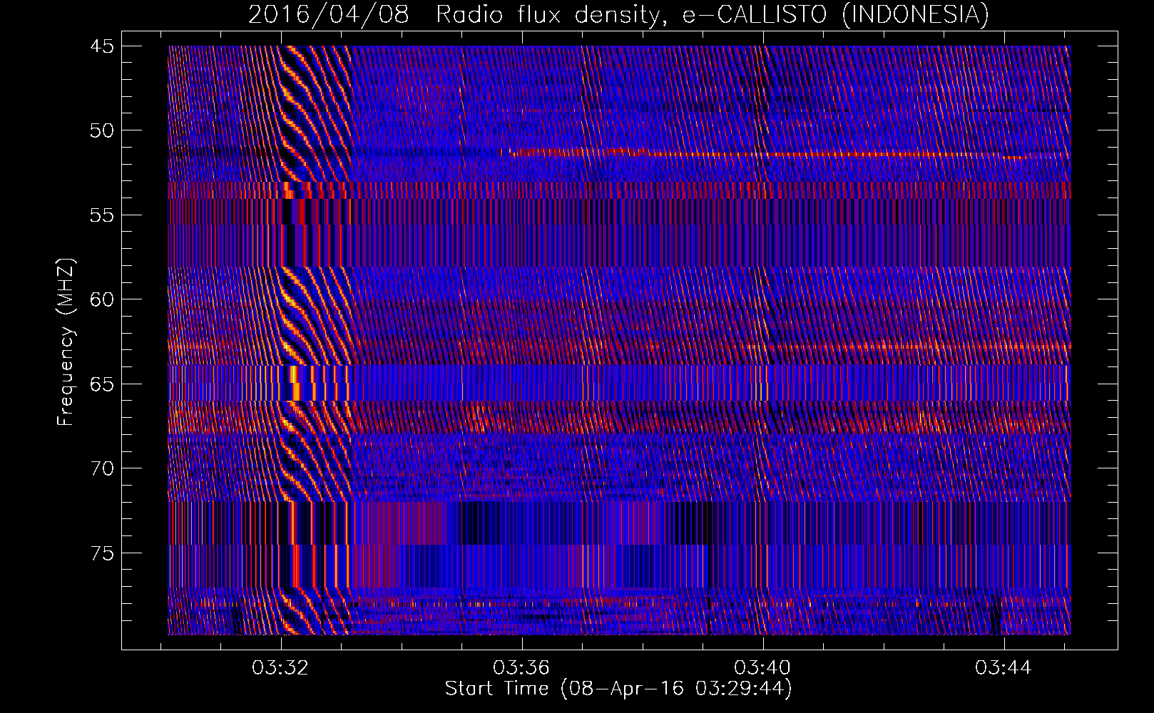
Task: Click the 'Frequency (MHZ)' axis label
Action: click(66, 343)
